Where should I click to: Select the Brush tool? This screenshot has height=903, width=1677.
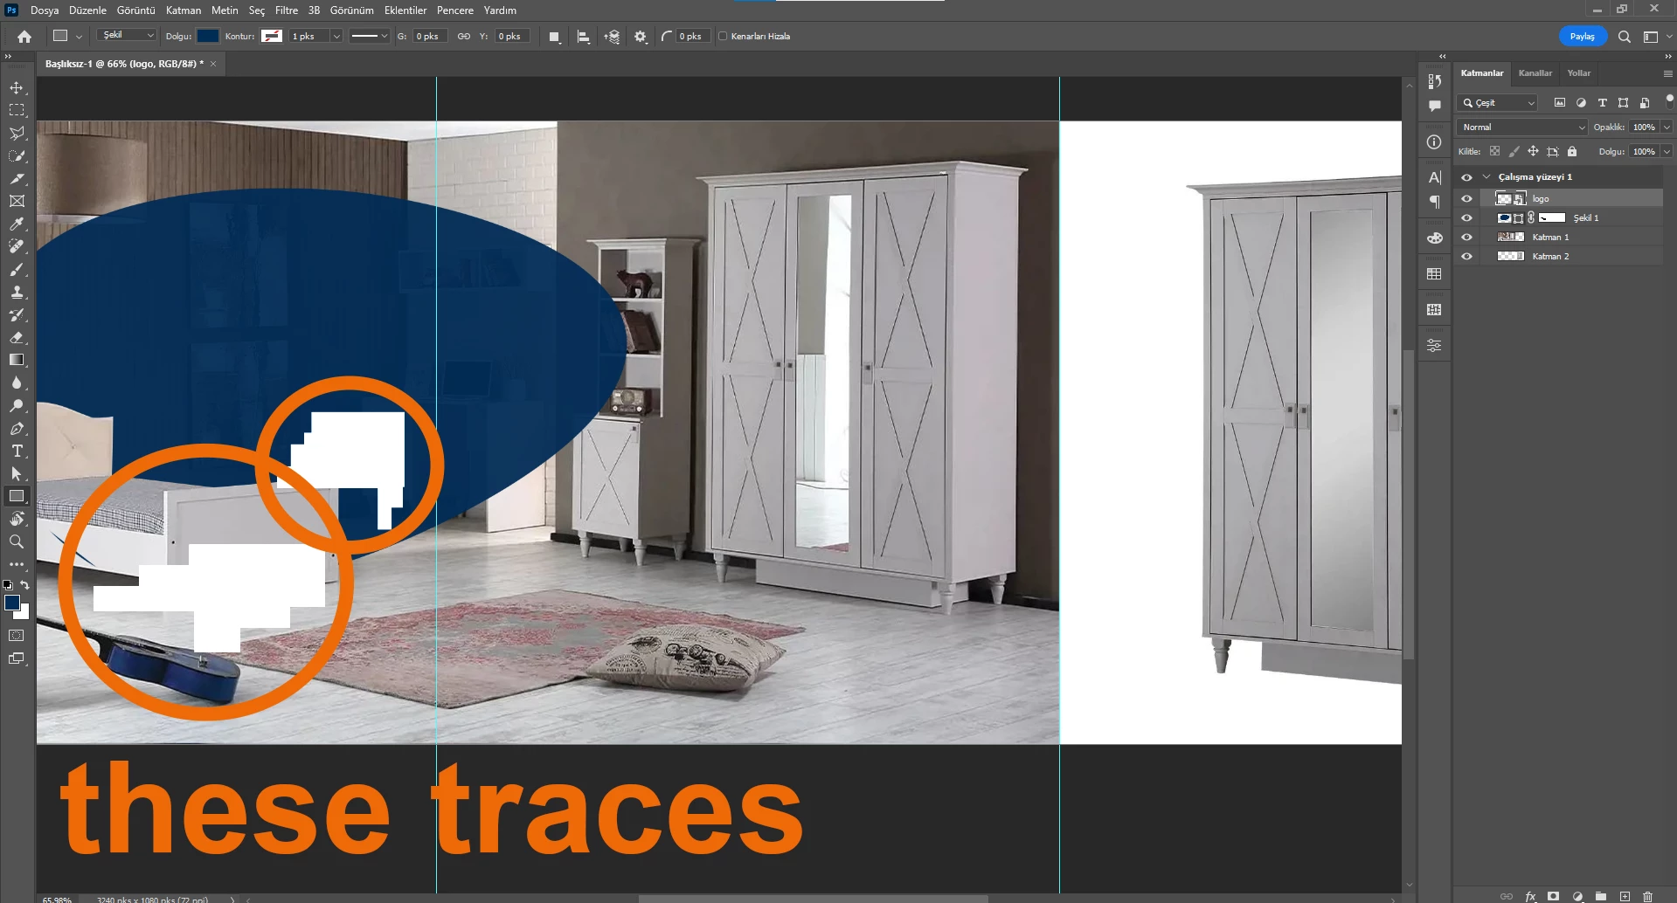pos(17,269)
